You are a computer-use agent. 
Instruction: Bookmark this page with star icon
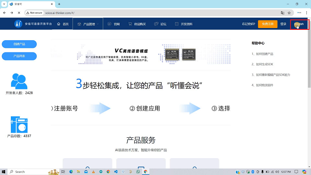289,13
